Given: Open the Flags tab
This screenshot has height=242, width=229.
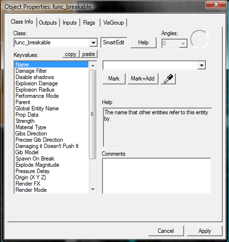Looking at the screenshot, I should [x=89, y=23].
